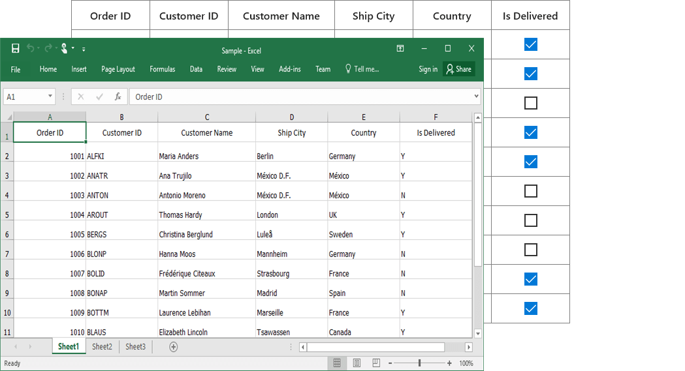Redo the last action in Excel

(48, 48)
